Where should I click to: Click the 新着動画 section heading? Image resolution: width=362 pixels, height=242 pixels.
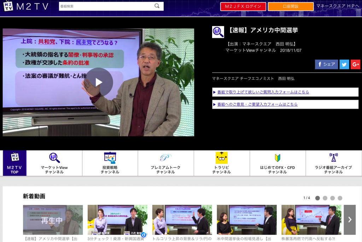pos(34,196)
